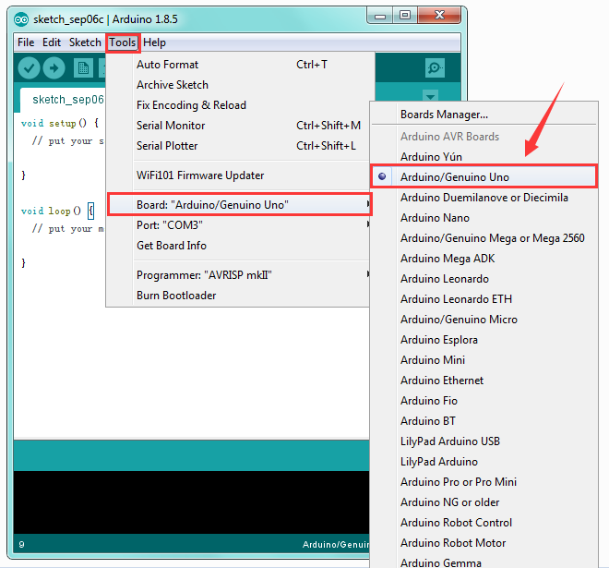Expand the Port COM3 submenu
The height and width of the screenshot is (568, 609).
pos(238,225)
